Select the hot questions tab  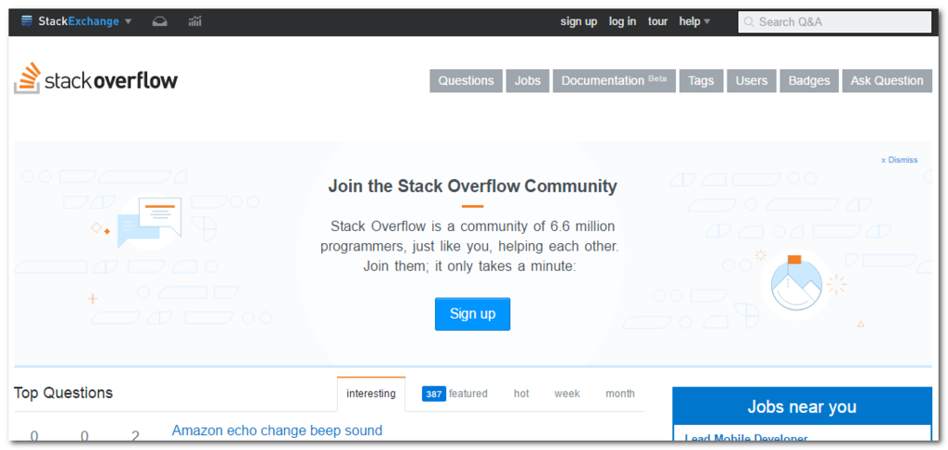point(521,394)
